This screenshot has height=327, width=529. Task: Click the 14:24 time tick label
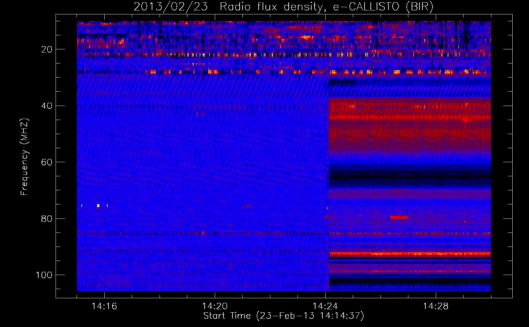pyautogui.click(x=325, y=306)
